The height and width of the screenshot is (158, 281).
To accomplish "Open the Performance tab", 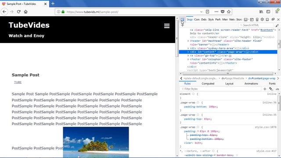I will pyautogui.click(x=218, y=19).
